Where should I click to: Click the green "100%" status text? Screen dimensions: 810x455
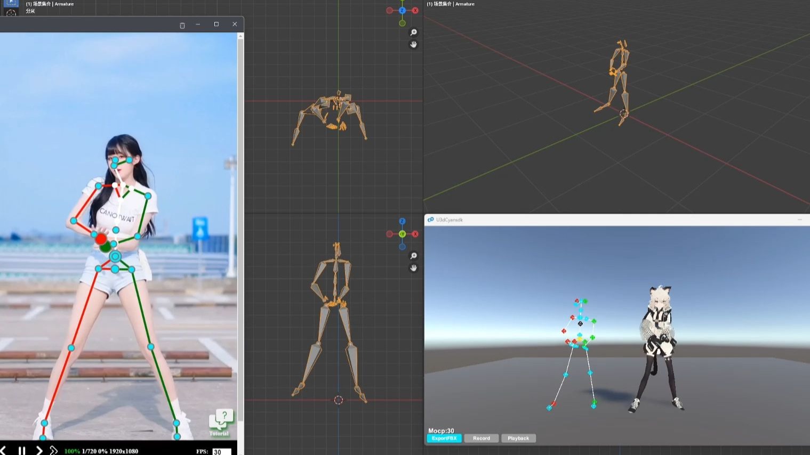tap(72, 451)
